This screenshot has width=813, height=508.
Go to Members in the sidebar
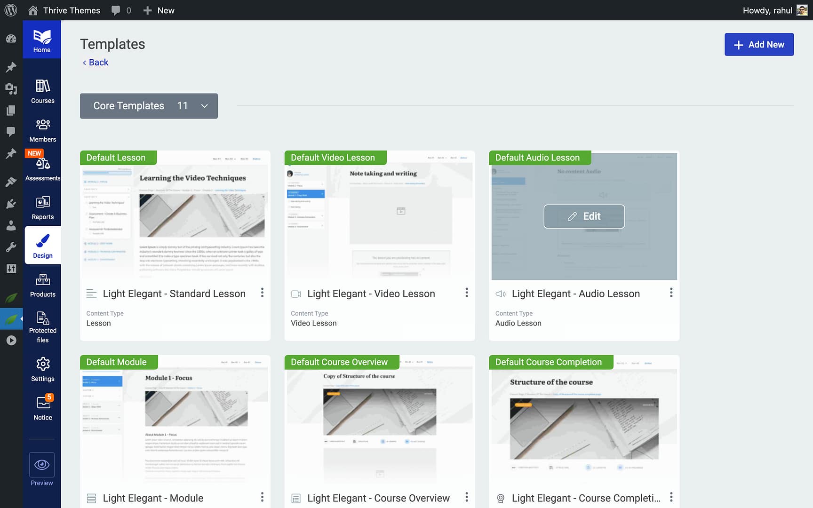click(x=42, y=130)
